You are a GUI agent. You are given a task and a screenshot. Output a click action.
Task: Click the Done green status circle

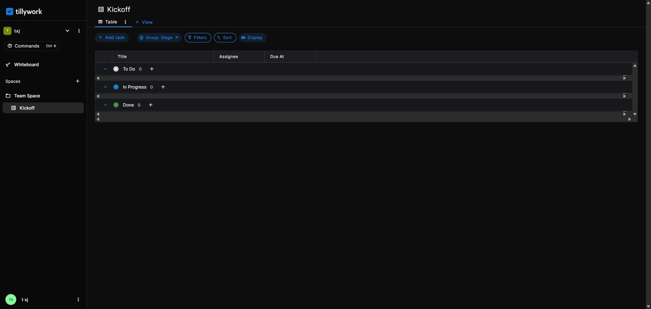point(116,105)
